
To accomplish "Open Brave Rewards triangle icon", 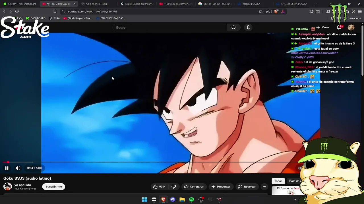I will tap(283, 11).
